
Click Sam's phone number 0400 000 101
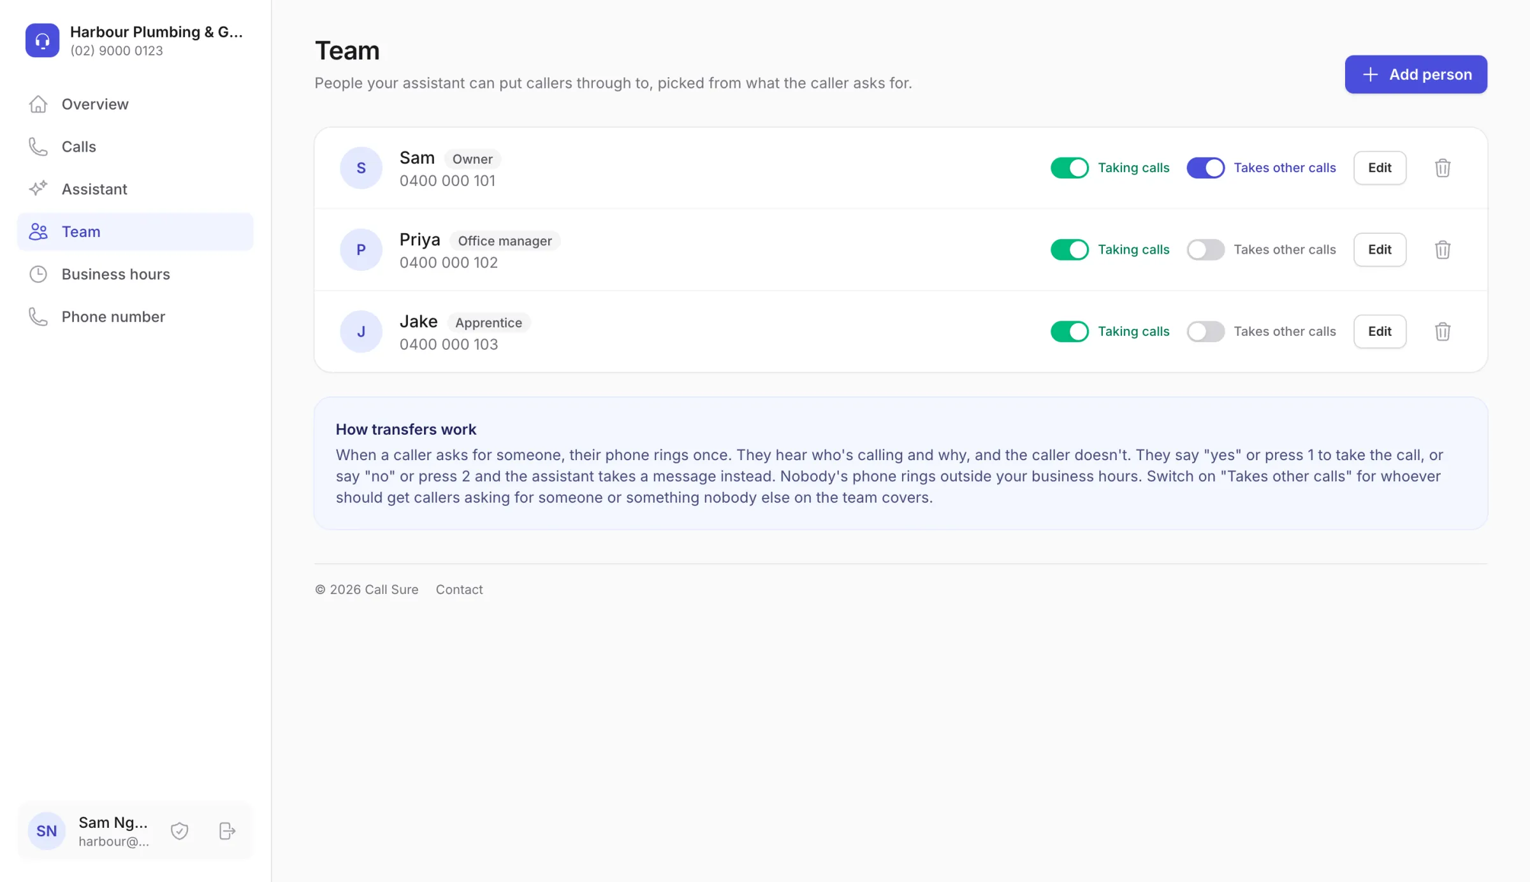(x=448, y=181)
